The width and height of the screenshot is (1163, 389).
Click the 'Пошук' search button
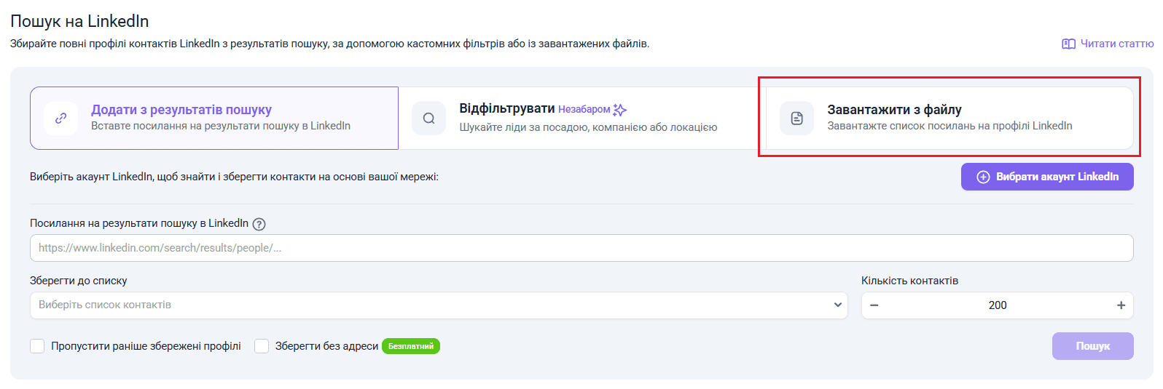tap(1093, 346)
